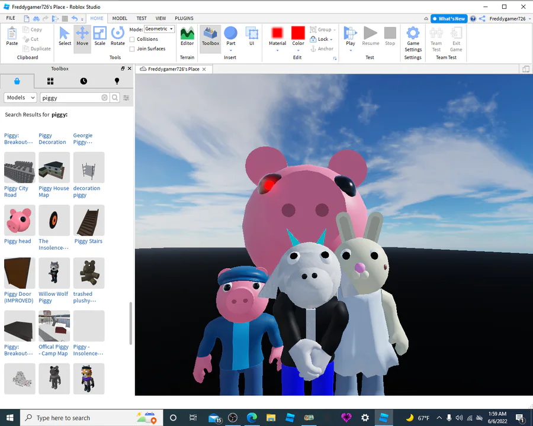Insert the trashed plushy thumbnail

pyautogui.click(x=89, y=273)
